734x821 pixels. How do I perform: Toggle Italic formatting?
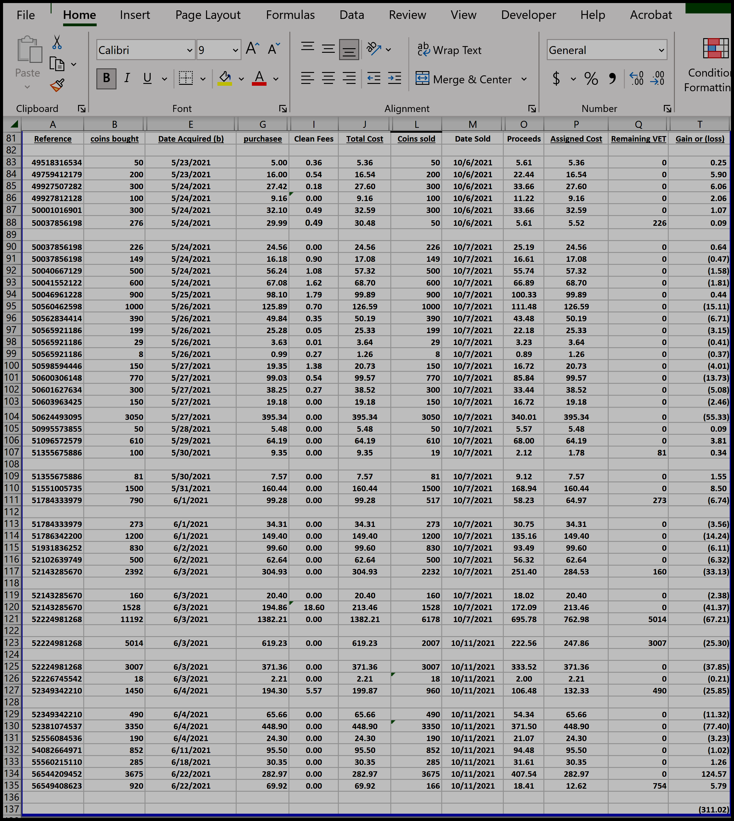pos(127,78)
